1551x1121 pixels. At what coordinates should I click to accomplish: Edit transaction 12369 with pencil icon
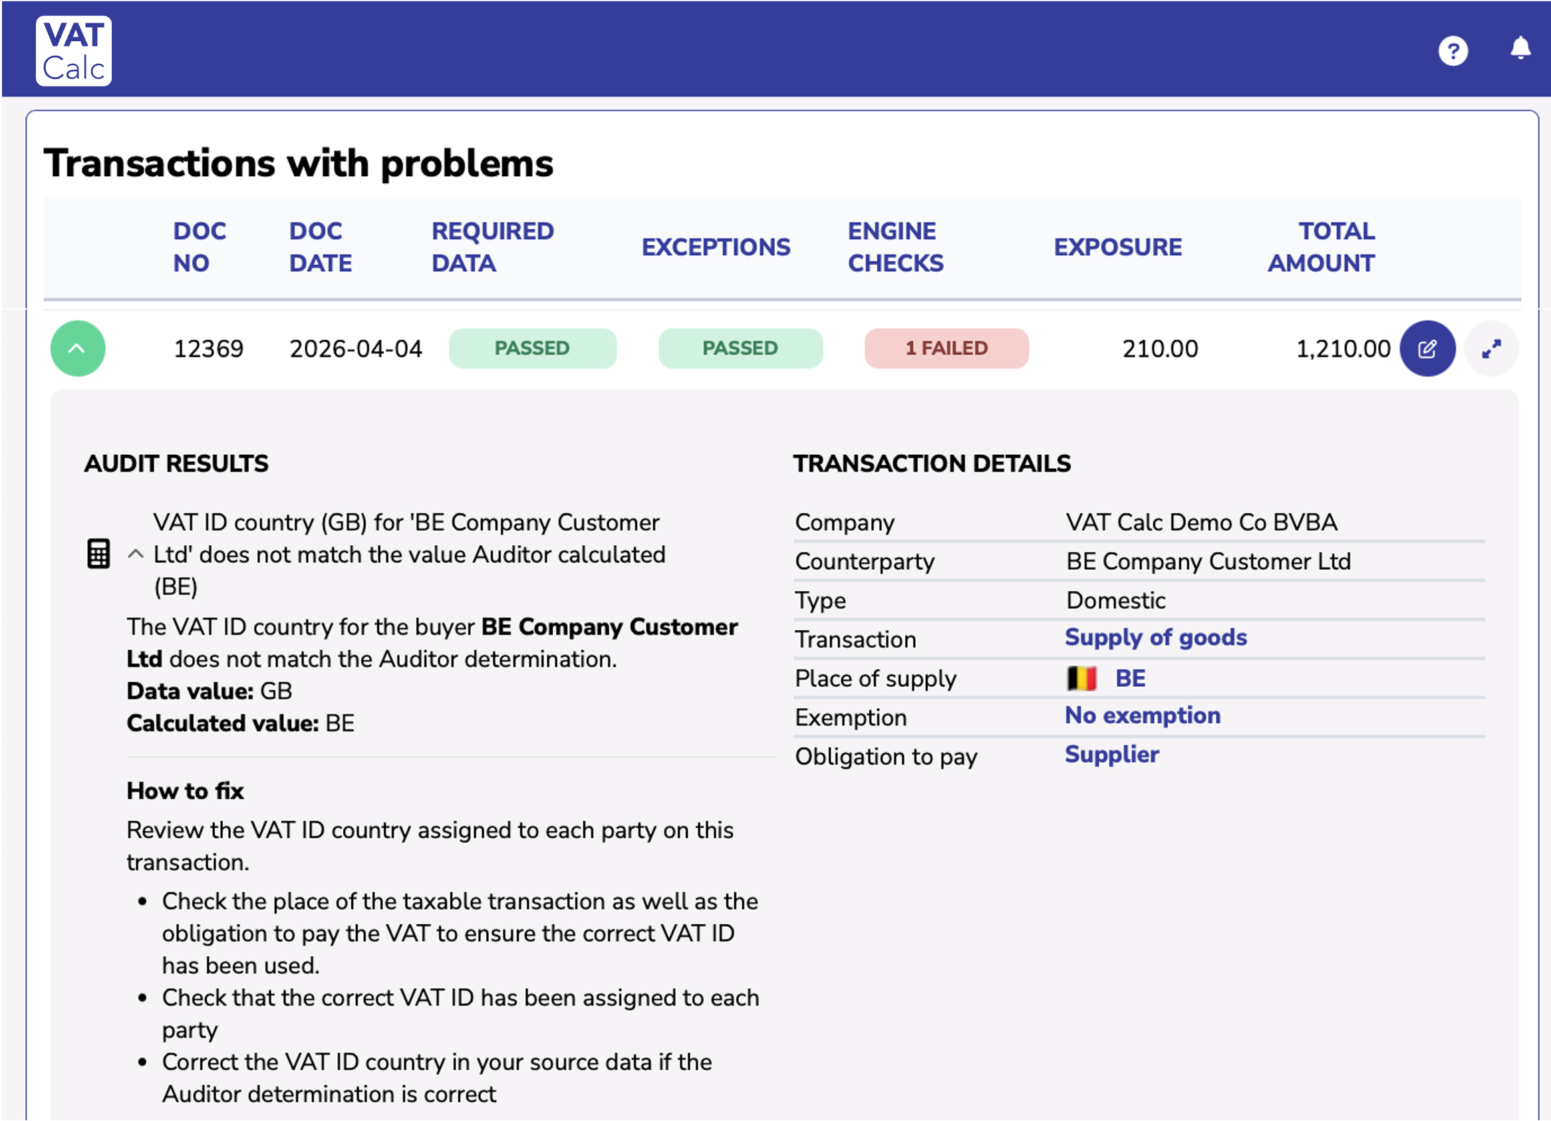pyautogui.click(x=1427, y=348)
